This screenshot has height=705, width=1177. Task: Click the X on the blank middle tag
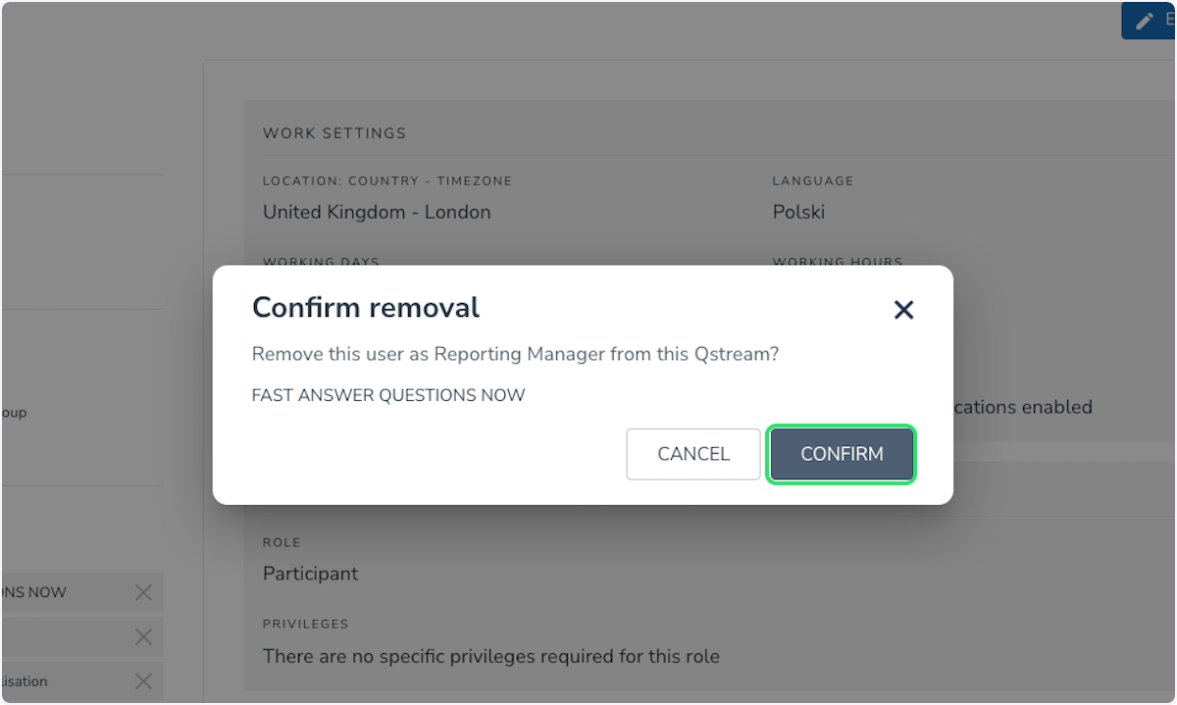tap(143, 637)
